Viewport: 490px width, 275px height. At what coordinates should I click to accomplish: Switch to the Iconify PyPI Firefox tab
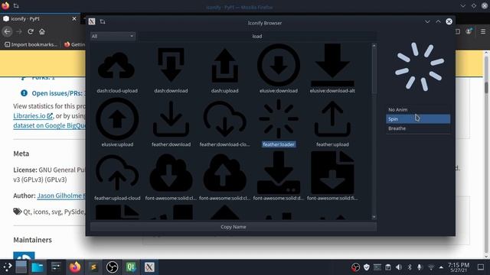click(40, 18)
